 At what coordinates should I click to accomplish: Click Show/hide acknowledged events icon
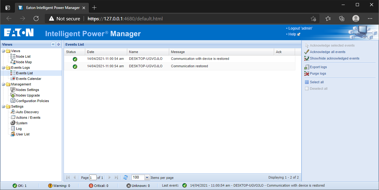click(307, 58)
